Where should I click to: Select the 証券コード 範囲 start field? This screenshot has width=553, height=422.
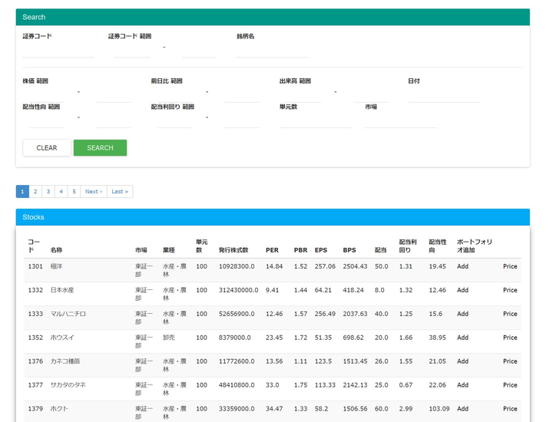(132, 51)
